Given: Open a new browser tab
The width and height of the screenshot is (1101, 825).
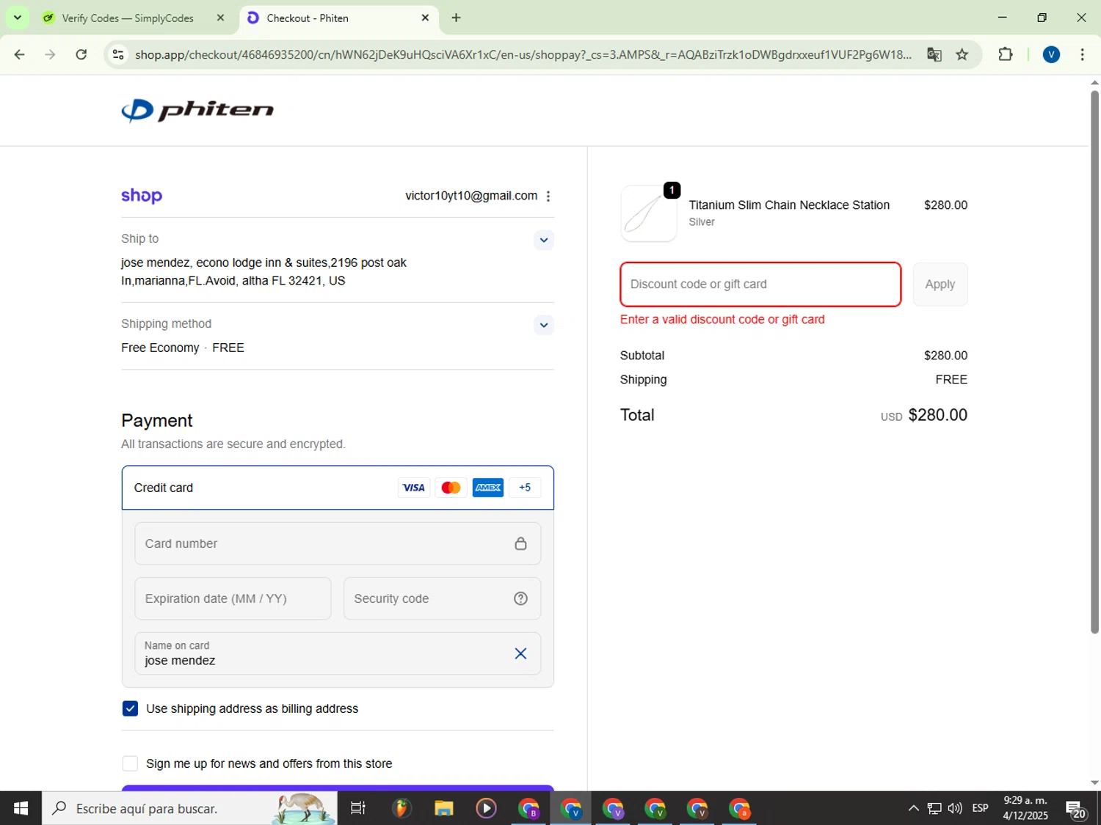Looking at the screenshot, I should click(456, 18).
